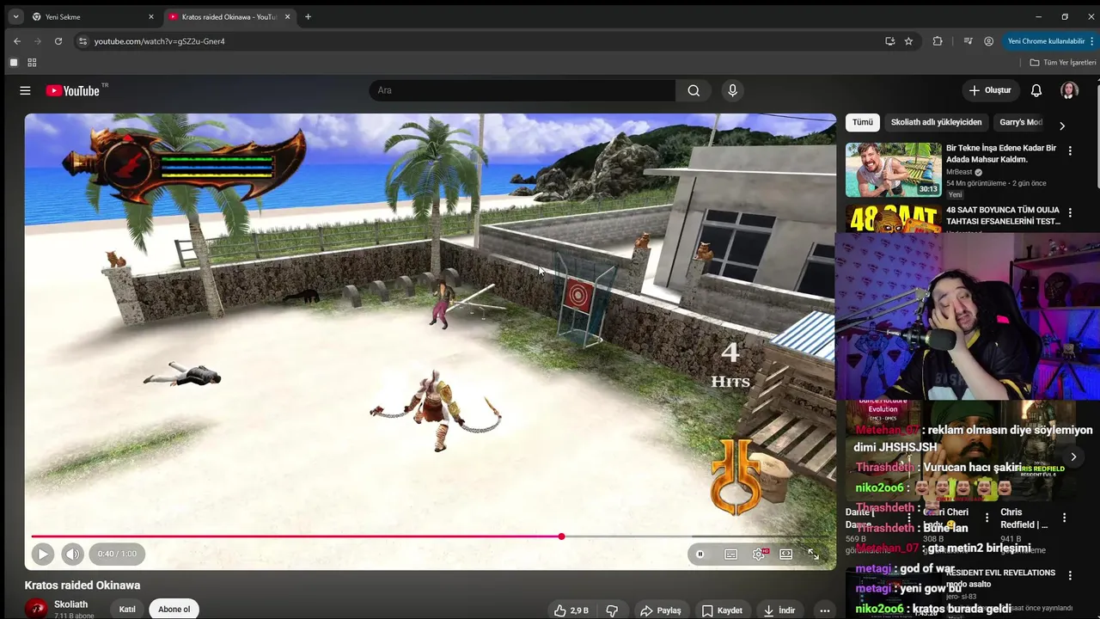This screenshot has height=619, width=1100.
Task: Play the Kratos raided Okinawa video
Action: pyautogui.click(x=42, y=555)
